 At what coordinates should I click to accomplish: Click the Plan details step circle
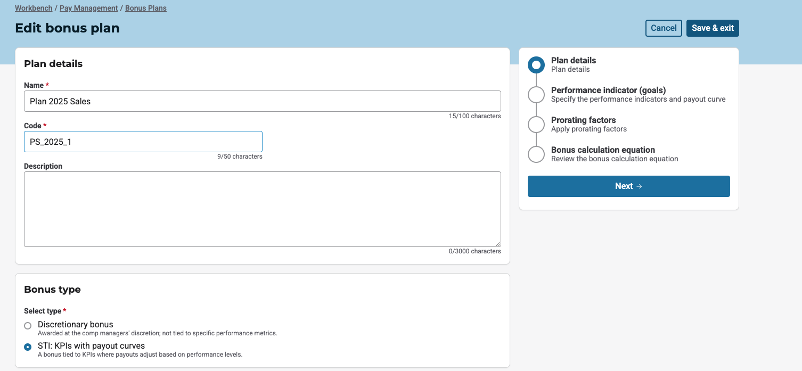tap(536, 65)
